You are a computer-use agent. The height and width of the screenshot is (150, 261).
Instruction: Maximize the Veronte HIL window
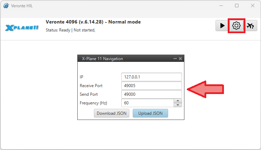237,6
